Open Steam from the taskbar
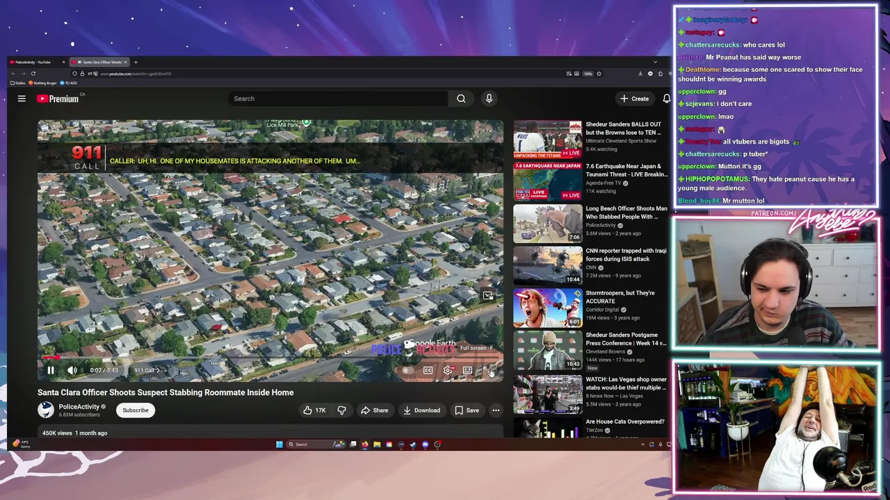Image resolution: width=890 pixels, height=500 pixels. (x=413, y=444)
